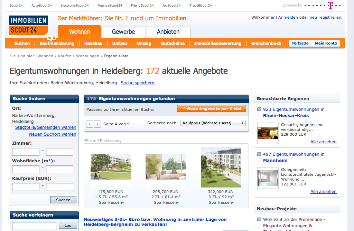Click Neue Angebote per E-Mail button
This screenshot has height=231, width=354.
[x=212, y=109]
